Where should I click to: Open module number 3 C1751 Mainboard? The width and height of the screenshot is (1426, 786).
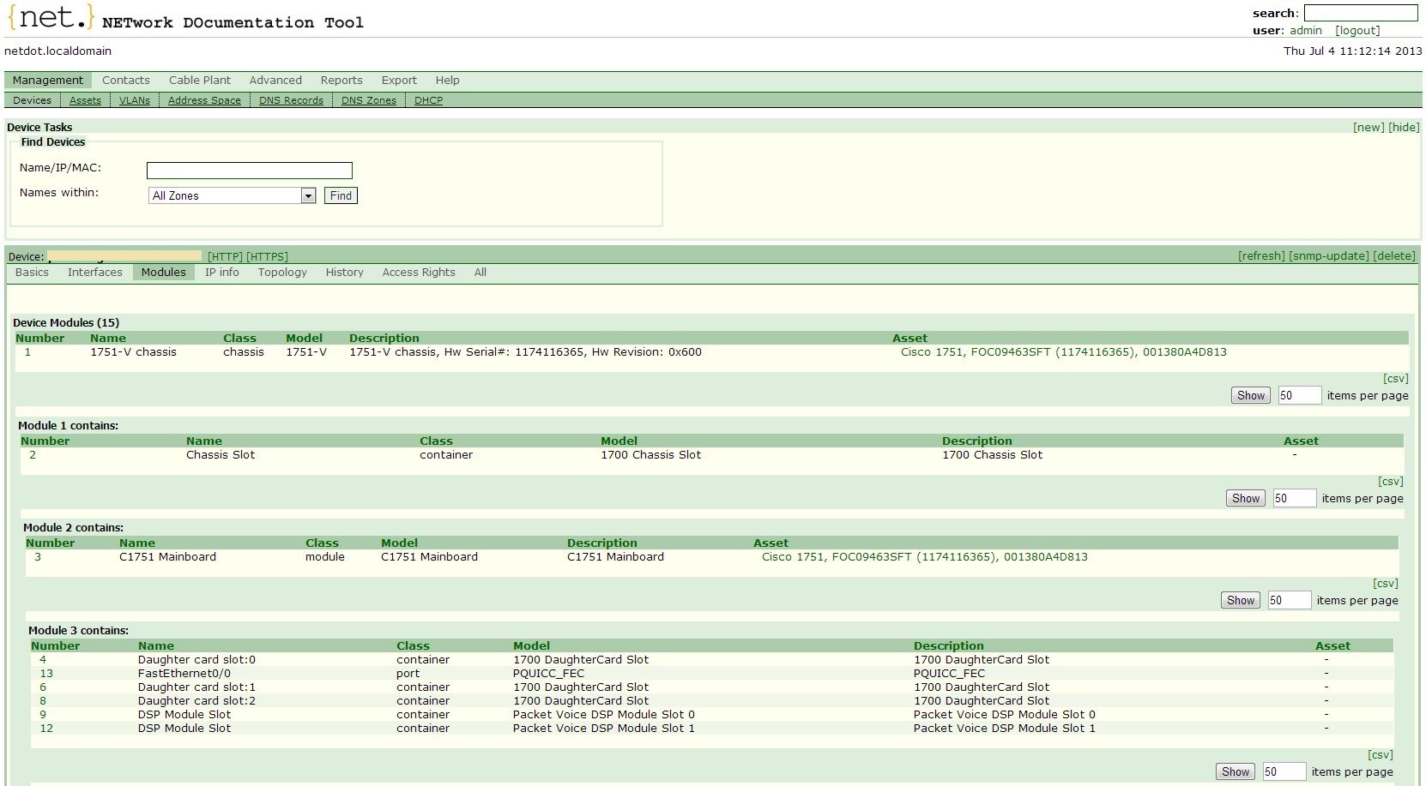tap(38, 556)
